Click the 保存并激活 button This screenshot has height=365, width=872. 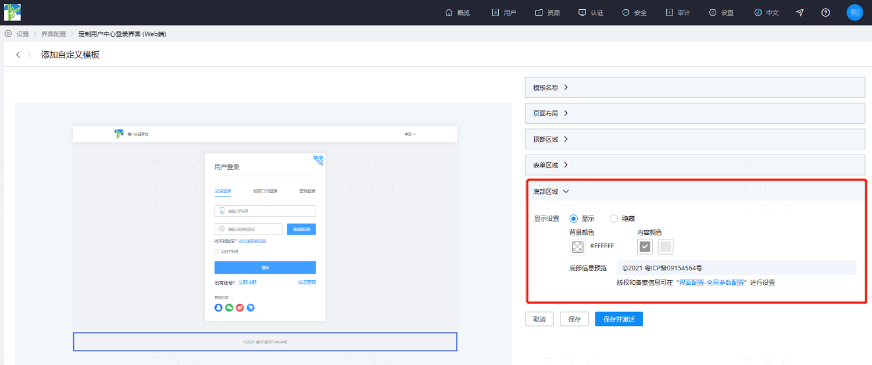point(619,319)
